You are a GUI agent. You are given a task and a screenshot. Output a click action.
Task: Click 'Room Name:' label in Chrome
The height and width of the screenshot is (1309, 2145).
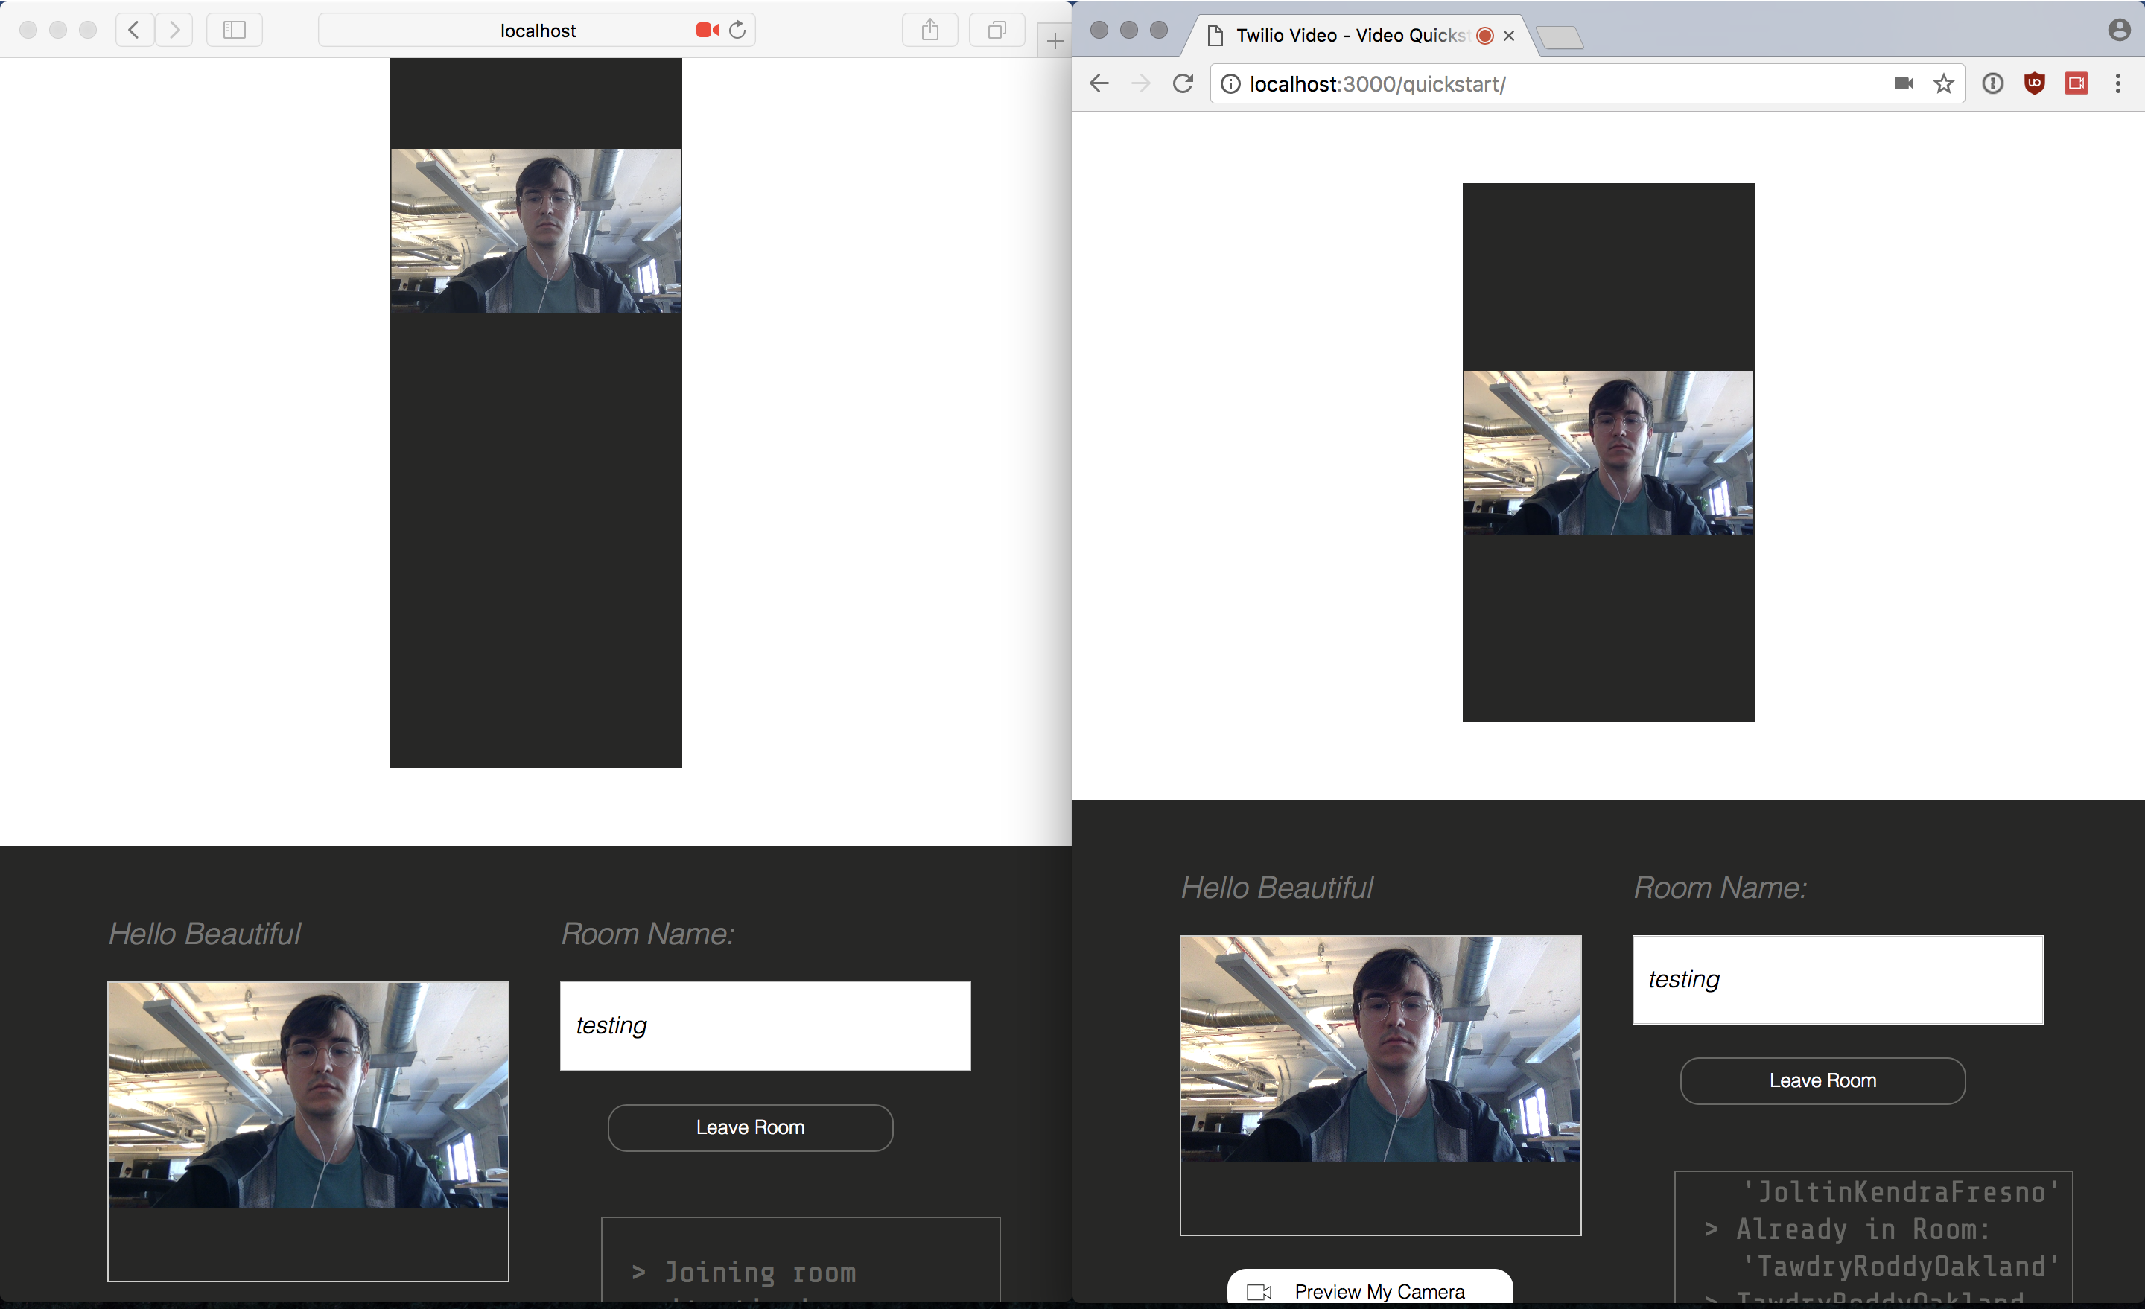click(x=1720, y=888)
